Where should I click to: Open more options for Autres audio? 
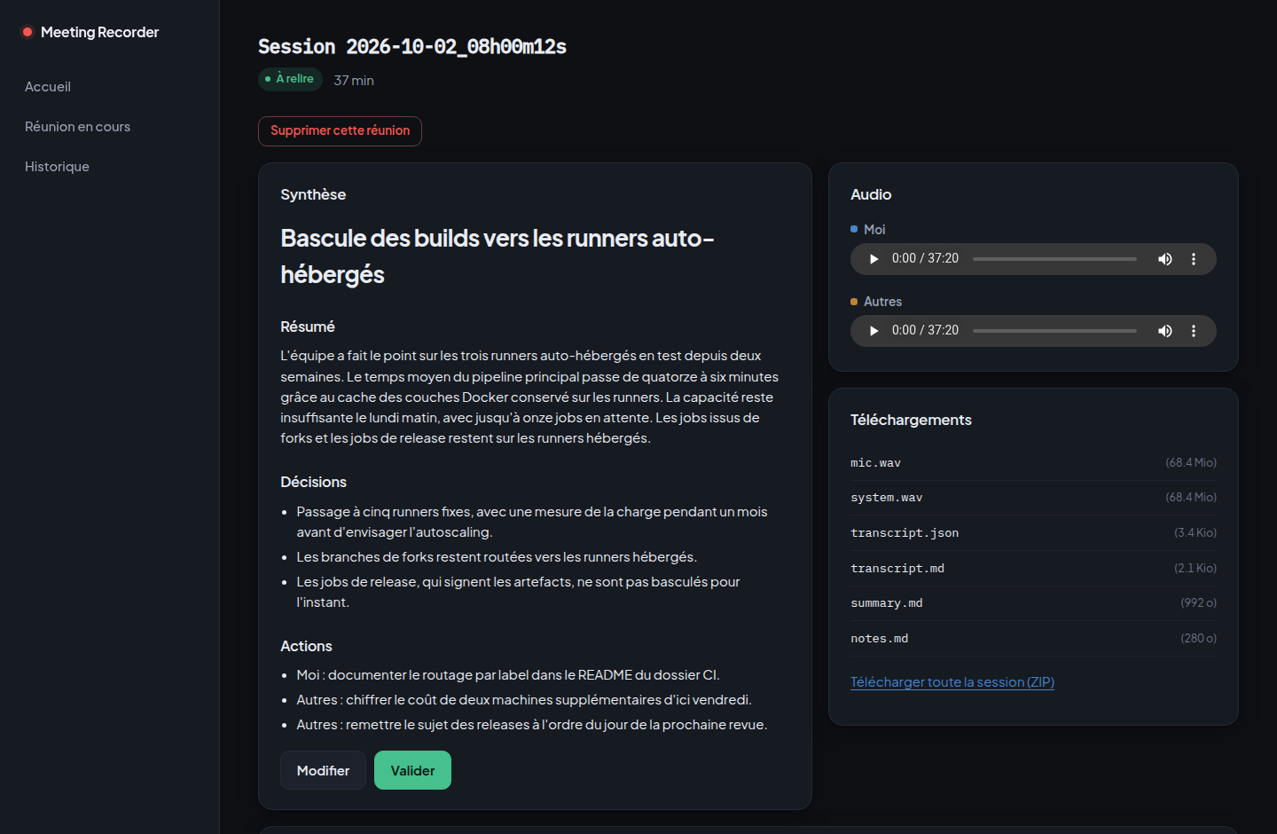click(1194, 331)
